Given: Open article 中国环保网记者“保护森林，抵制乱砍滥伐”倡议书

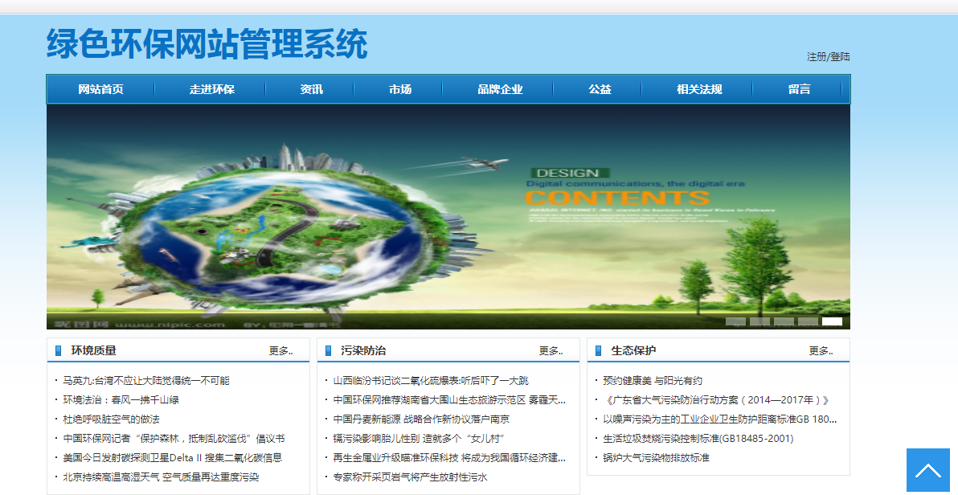Looking at the screenshot, I should point(174,439).
